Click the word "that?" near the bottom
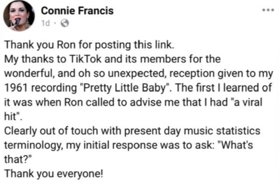This screenshot has width=279, height=183. [18, 159]
